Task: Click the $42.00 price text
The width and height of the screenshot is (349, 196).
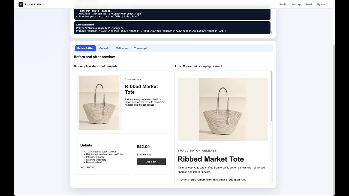Action: pos(143,147)
